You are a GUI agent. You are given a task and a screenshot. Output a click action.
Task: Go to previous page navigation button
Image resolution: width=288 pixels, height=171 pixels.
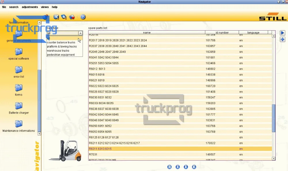[x=178, y=167]
